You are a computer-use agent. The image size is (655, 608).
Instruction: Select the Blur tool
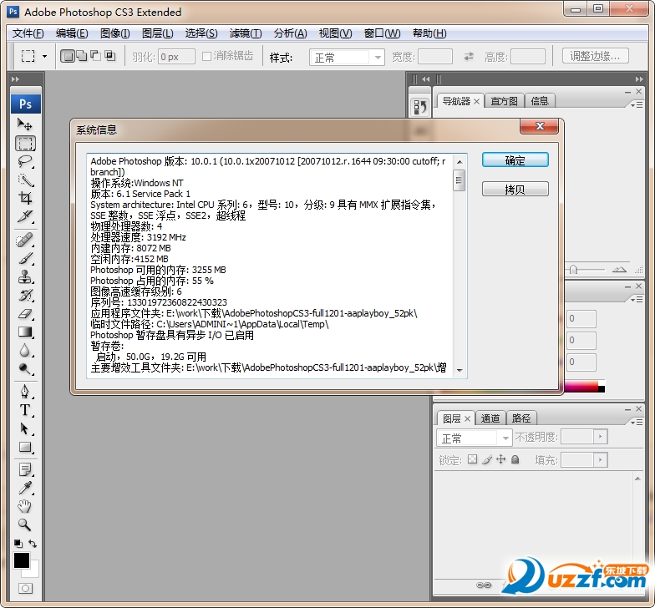25,351
